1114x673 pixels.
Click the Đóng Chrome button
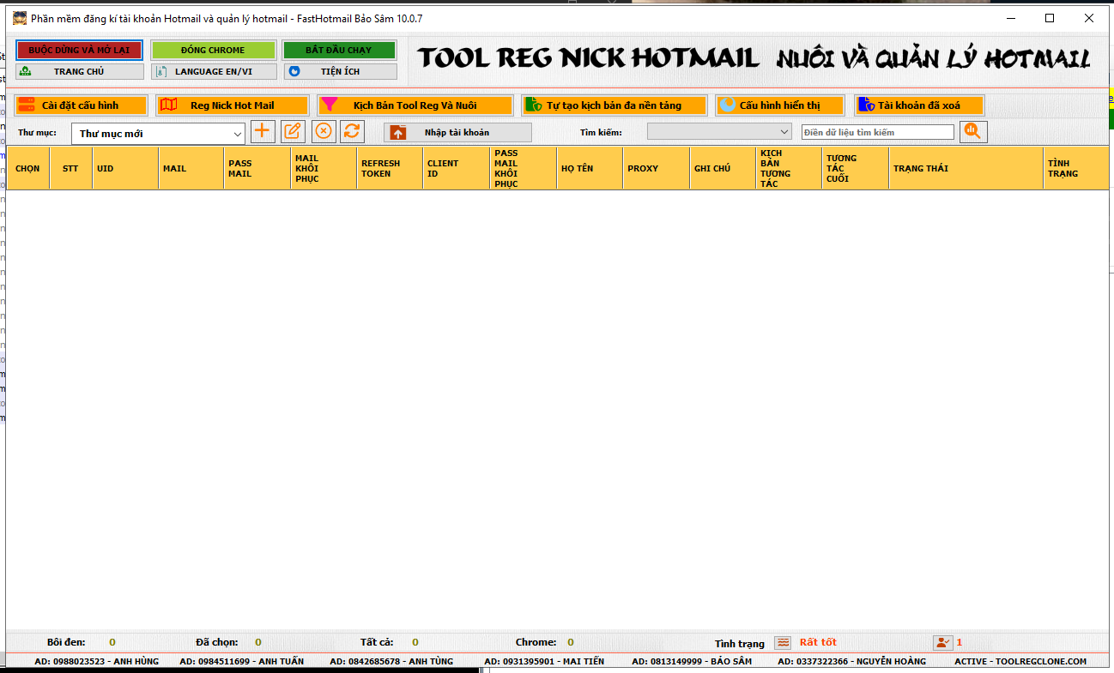tap(213, 50)
